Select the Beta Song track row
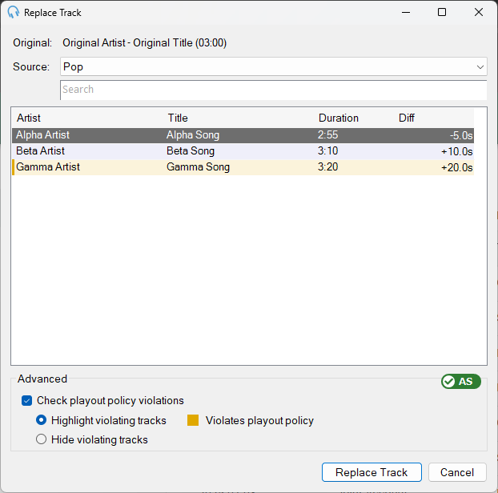The image size is (498, 493). [243, 151]
